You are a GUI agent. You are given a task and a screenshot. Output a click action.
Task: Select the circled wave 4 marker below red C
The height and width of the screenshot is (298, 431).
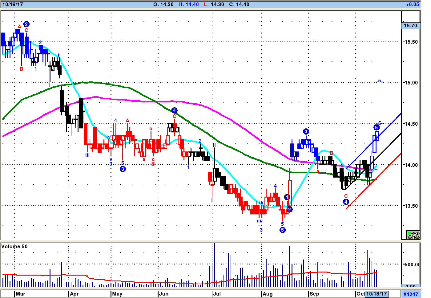(346, 202)
